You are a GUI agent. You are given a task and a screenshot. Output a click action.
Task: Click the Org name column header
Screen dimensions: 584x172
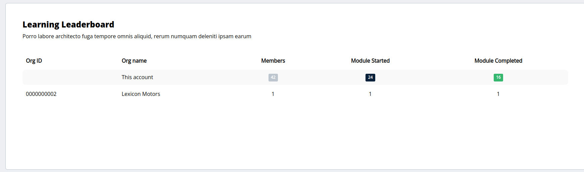pyautogui.click(x=134, y=61)
